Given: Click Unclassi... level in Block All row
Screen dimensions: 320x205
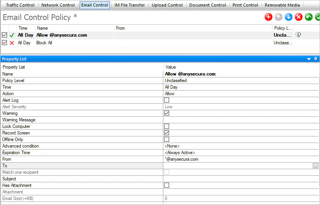Looking at the screenshot, I should (x=283, y=43).
